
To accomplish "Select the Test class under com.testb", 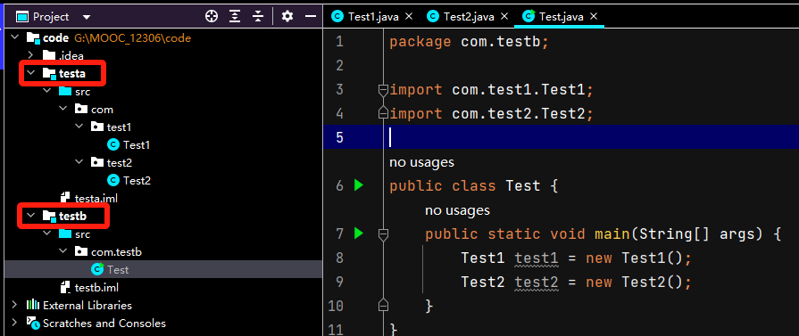I will click(118, 270).
